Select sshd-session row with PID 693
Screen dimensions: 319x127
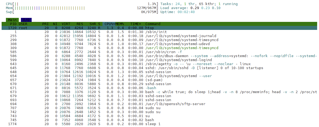click(159, 100)
